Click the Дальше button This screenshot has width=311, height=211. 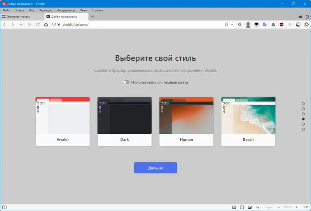[155, 168]
